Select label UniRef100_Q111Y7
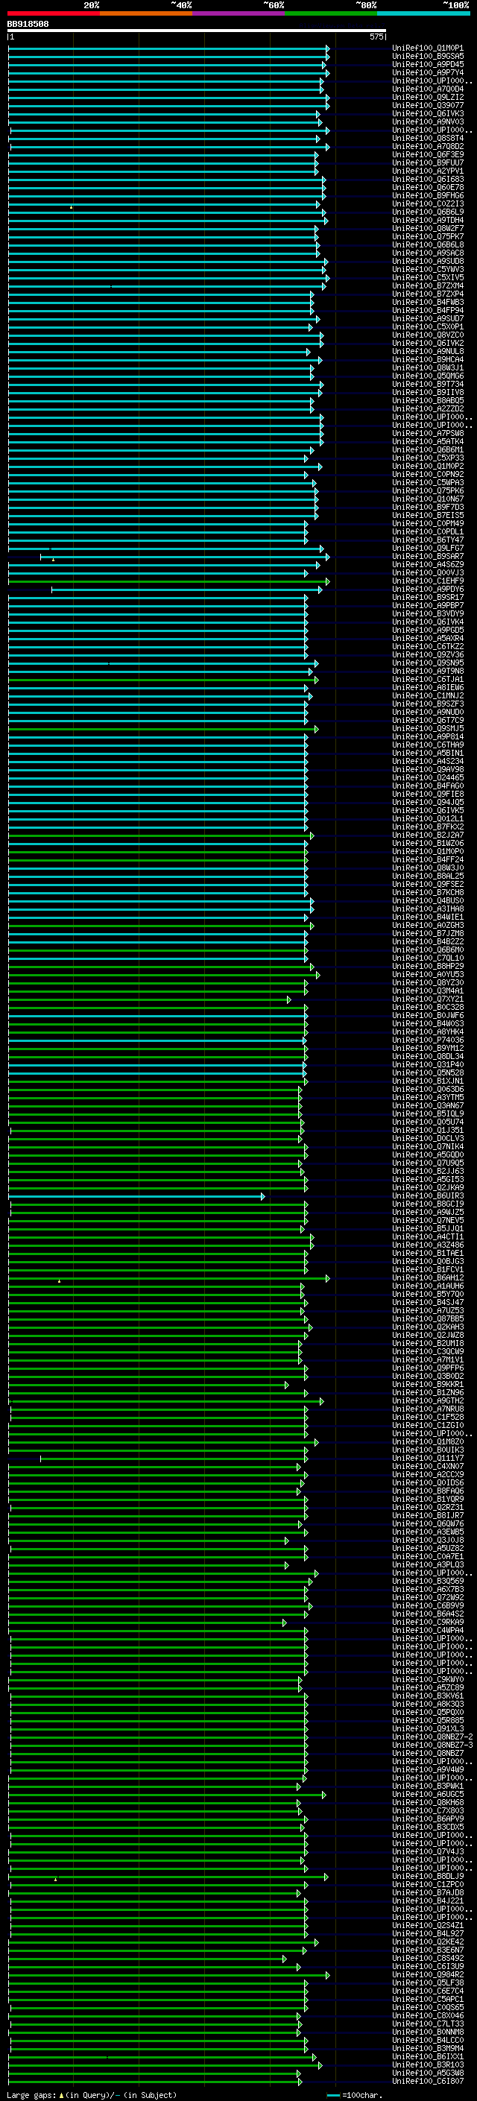Image resolution: width=477 pixels, height=2101 pixels. [428, 1459]
